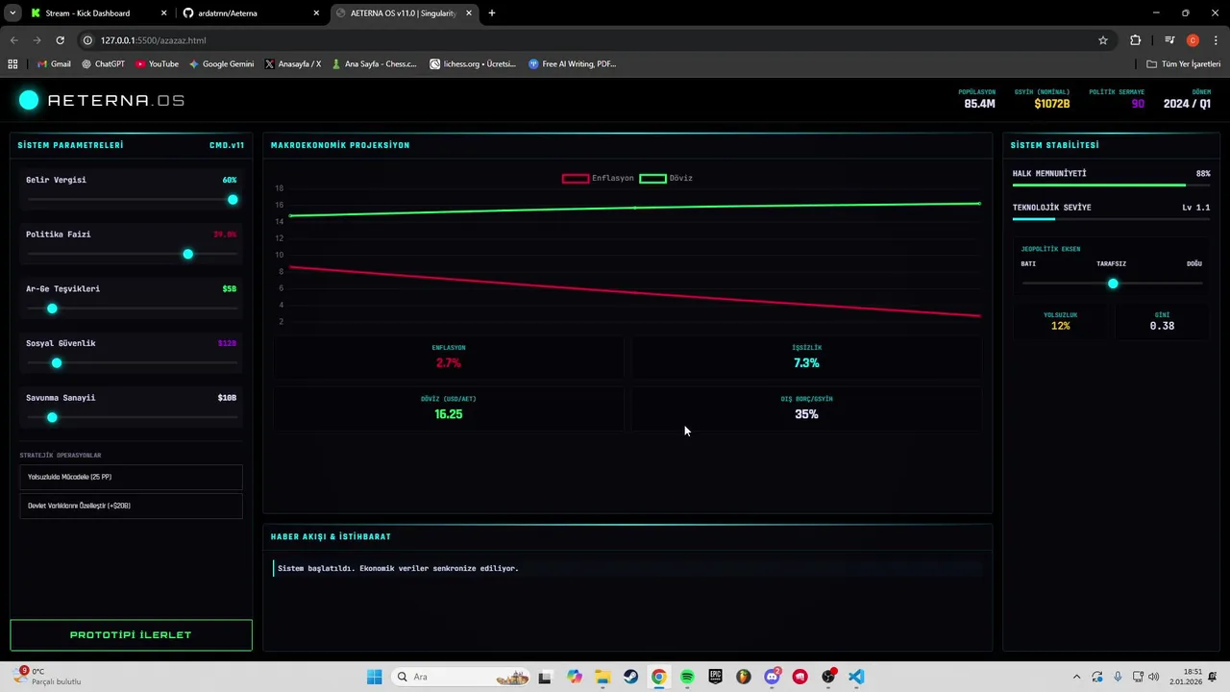Screen dimensions: 1230x692
Task: Click the Politika Faizi slider handle
Action: pyautogui.click(x=188, y=254)
